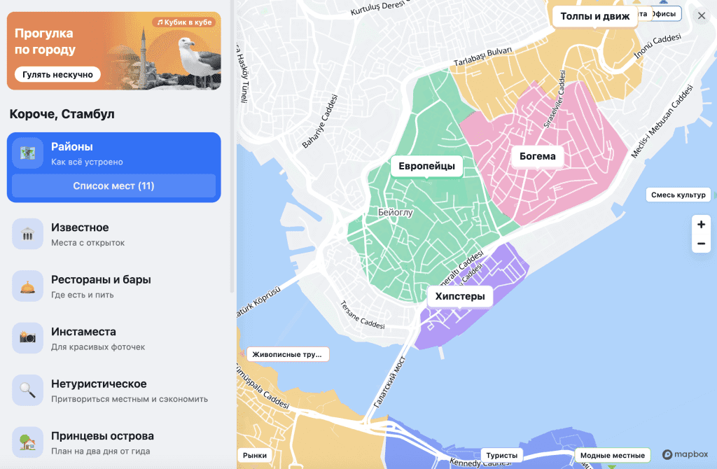Choose the Смесь культур map label

tap(678, 195)
